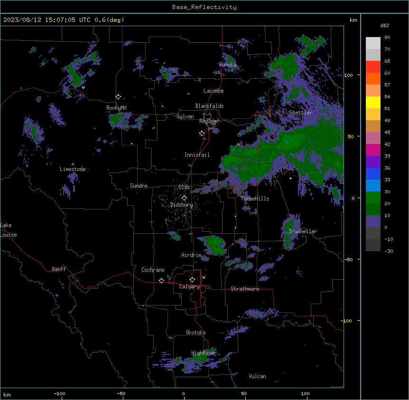Click the white plus marker west of Drumheller storm
409x400 pixels.
[x=290, y=178]
